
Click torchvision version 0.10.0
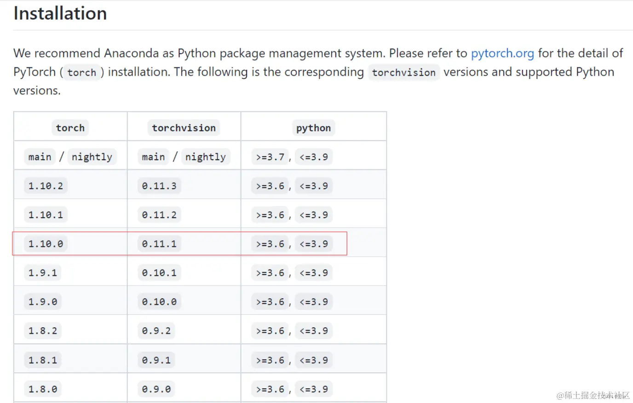[159, 302]
